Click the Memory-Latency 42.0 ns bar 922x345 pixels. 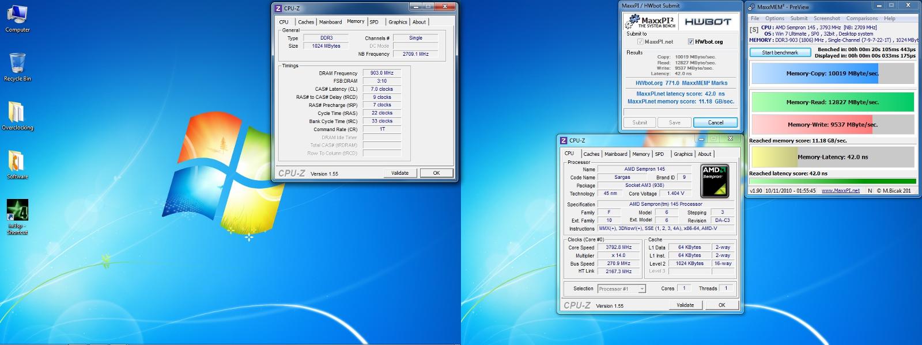tap(833, 157)
